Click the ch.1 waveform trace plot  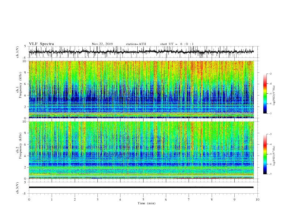141,52
